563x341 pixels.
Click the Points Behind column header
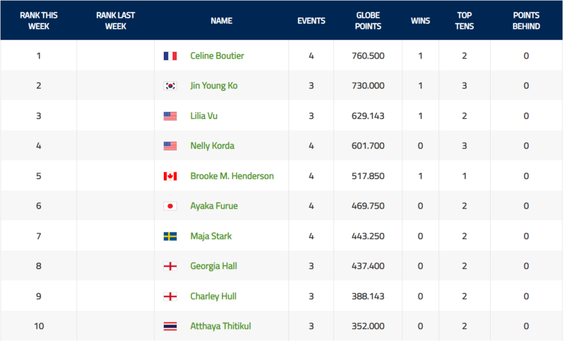click(x=526, y=20)
